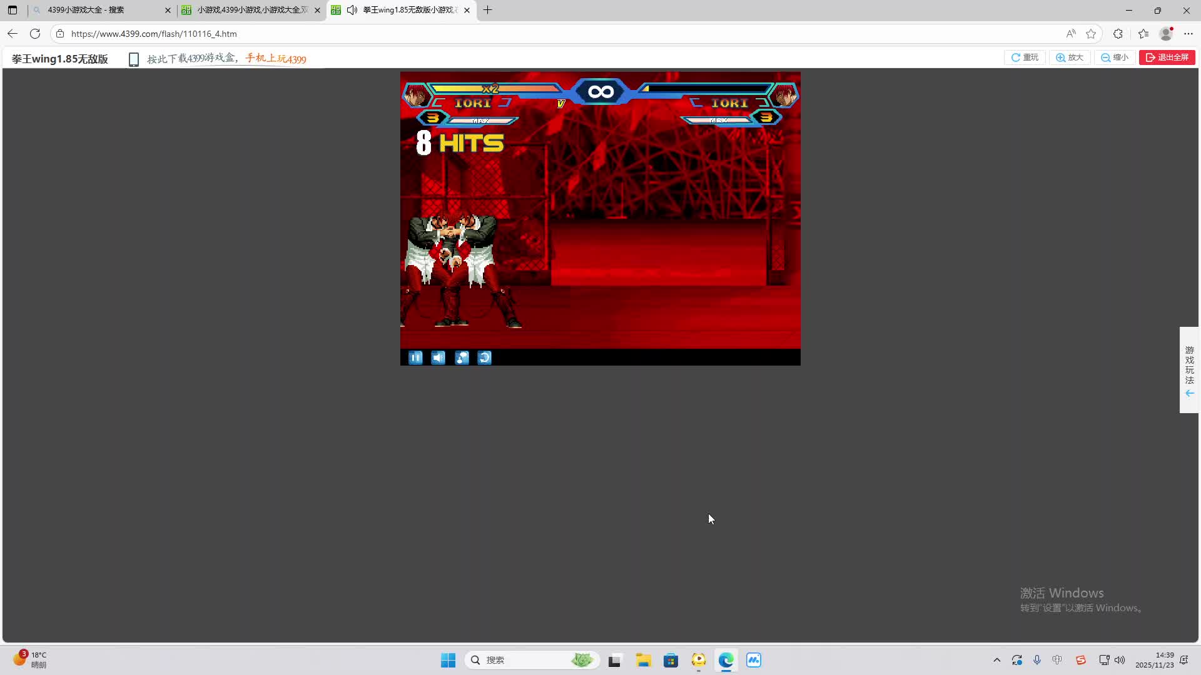The width and height of the screenshot is (1201, 675).
Task: Open browser extensions puzzle icon
Action: [x=1118, y=34]
